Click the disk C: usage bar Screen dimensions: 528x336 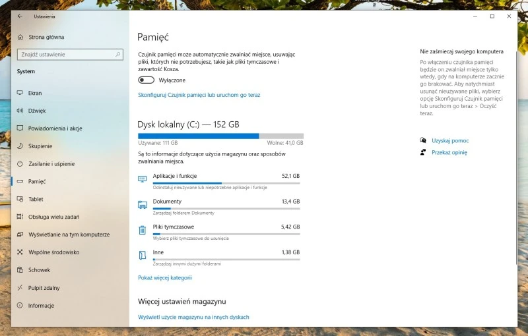pos(220,136)
